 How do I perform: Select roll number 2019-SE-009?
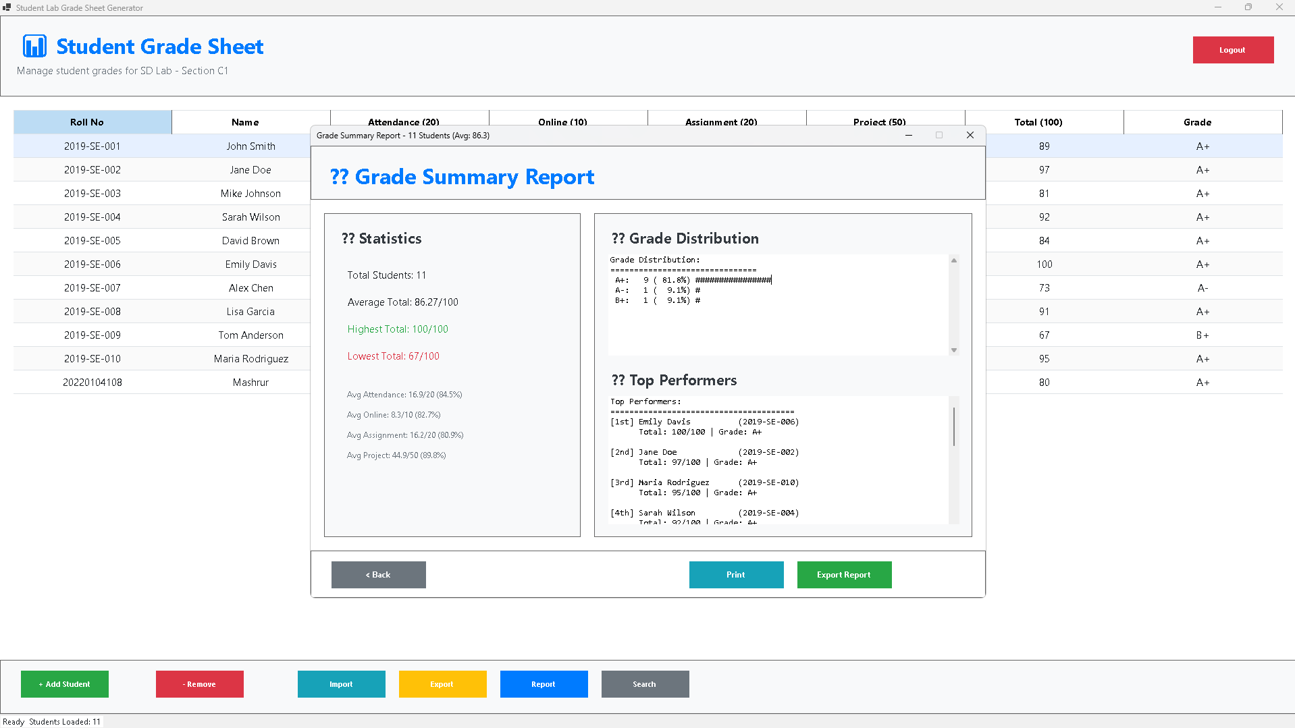click(x=92, y=335)
